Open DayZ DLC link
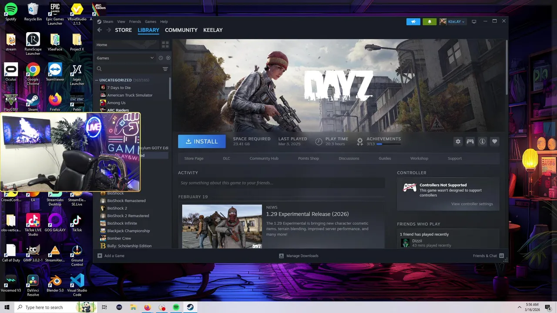 click(226, 158)
